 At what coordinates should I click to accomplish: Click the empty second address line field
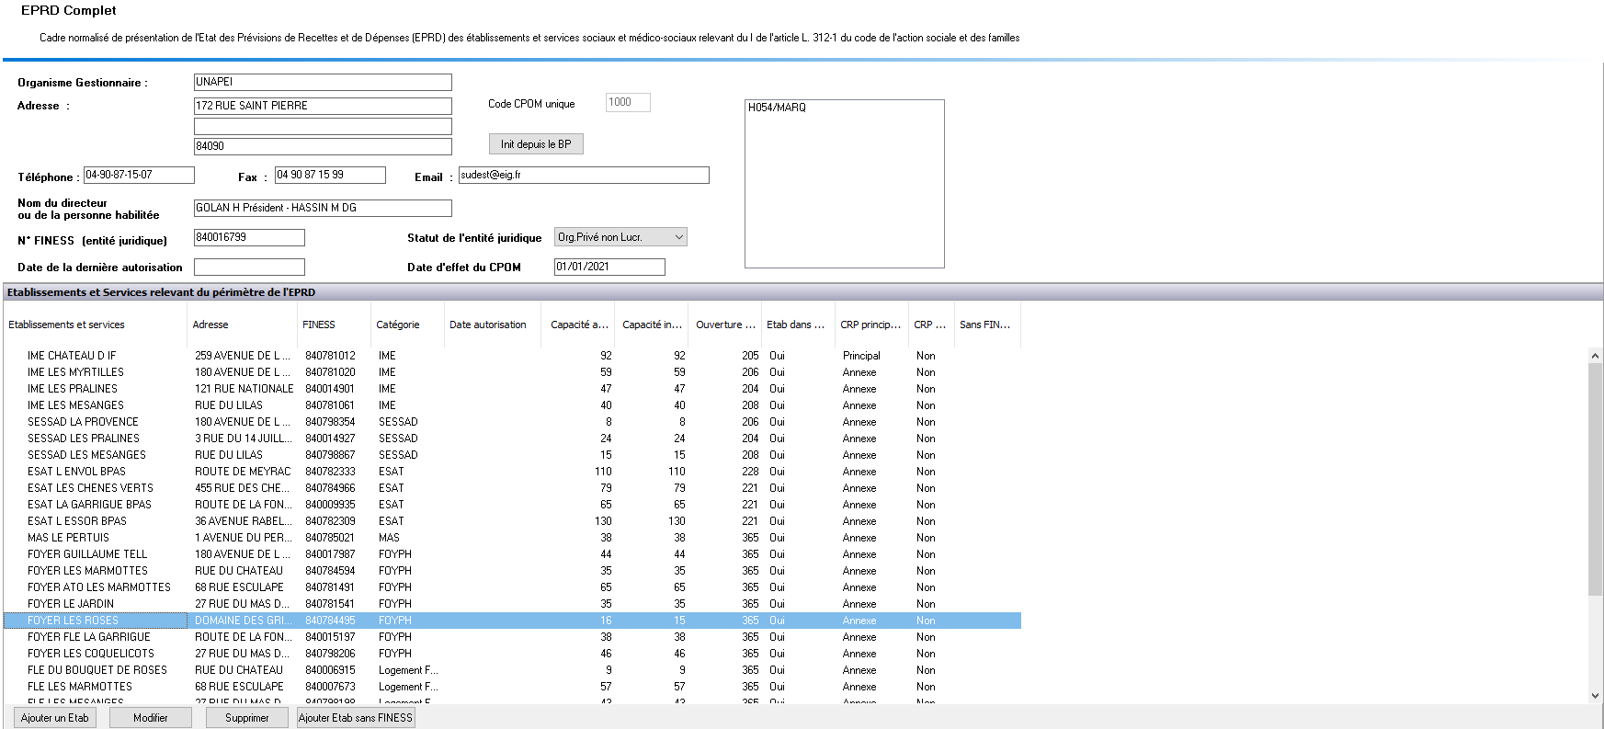323,126
